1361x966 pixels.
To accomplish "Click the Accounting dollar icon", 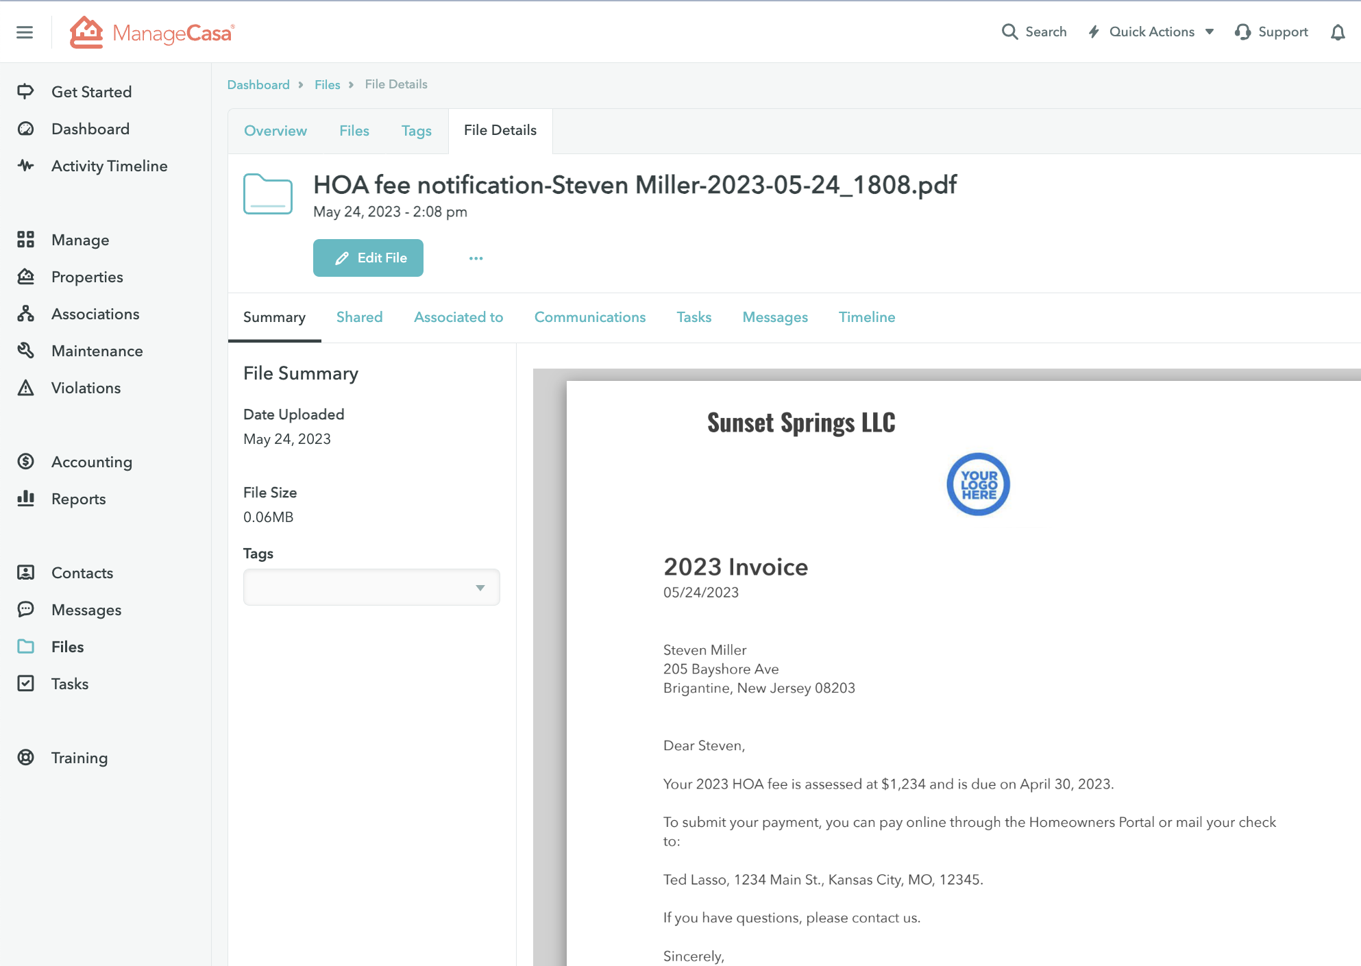I will tap(25, 461).
